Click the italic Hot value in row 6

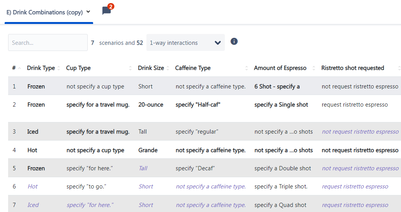click(x=32, y=187)
